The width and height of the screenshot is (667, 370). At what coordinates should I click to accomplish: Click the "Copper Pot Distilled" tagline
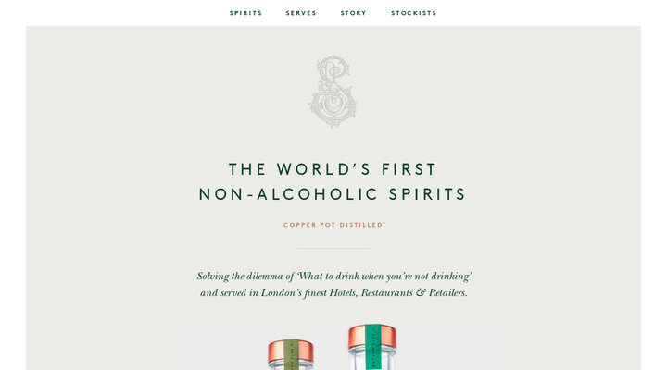333,225
